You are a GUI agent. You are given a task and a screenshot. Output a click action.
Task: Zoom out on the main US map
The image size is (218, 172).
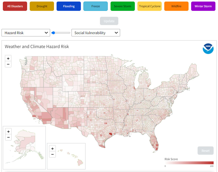tap(8, 64)
